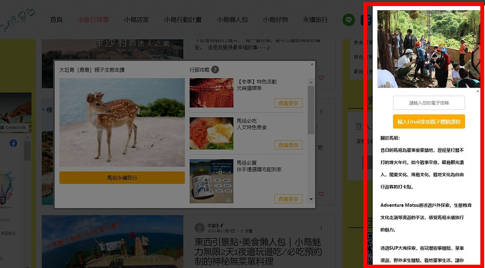The height and width of the screenshot is (268, 485).
Task: Click the Matsu logo in header
Action: (19, 19)
